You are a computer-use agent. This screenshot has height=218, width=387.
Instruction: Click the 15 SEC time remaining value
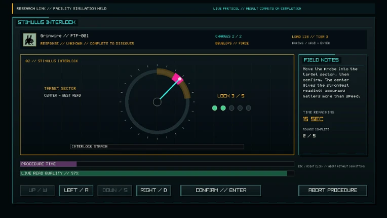tap(313, 119)
